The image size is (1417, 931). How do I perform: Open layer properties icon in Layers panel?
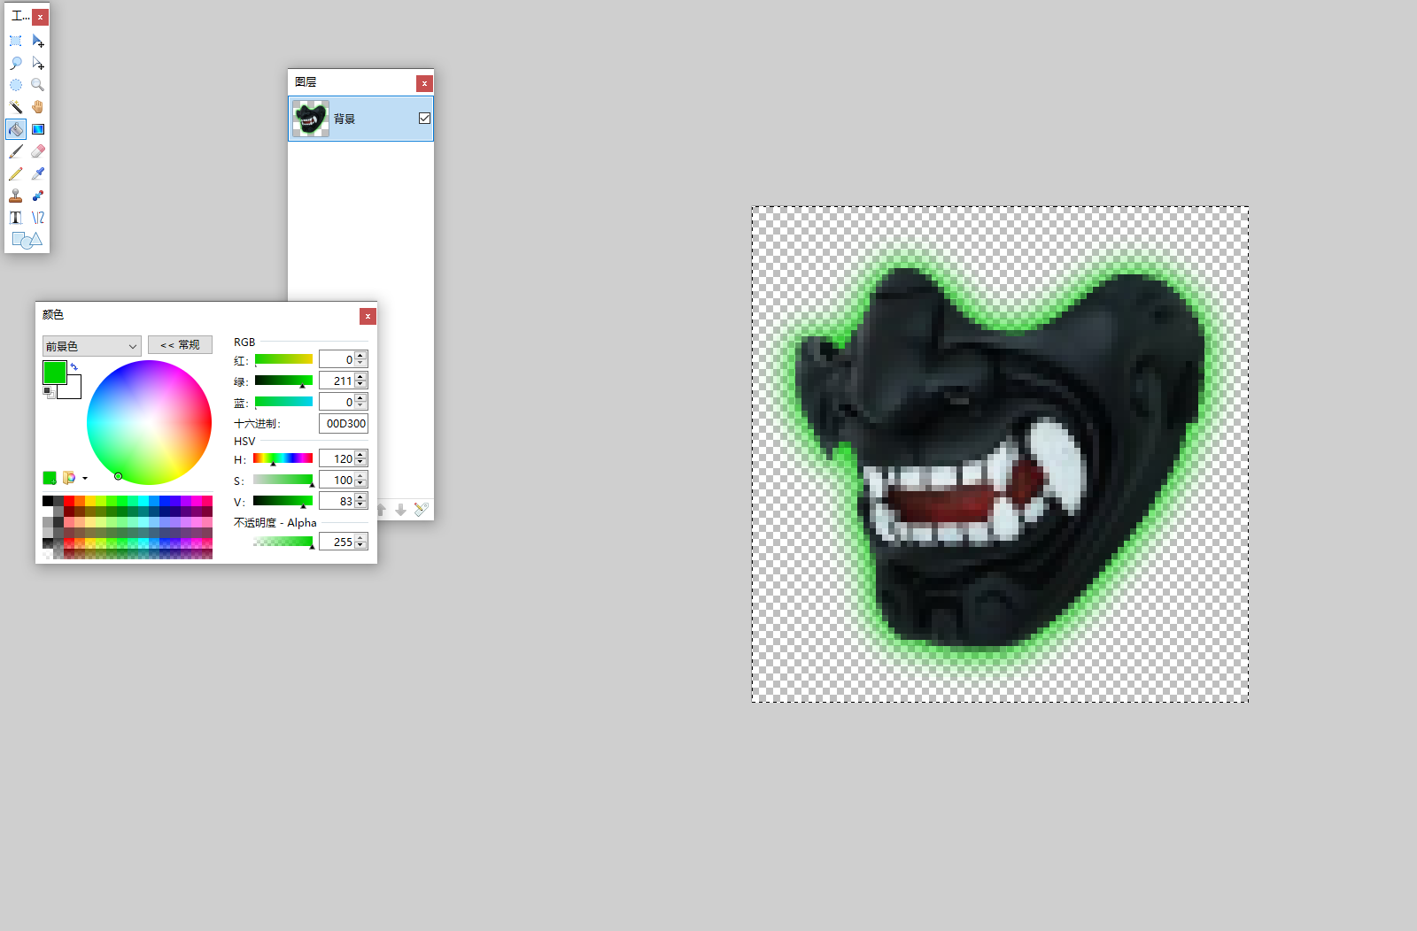coord(421,509)
